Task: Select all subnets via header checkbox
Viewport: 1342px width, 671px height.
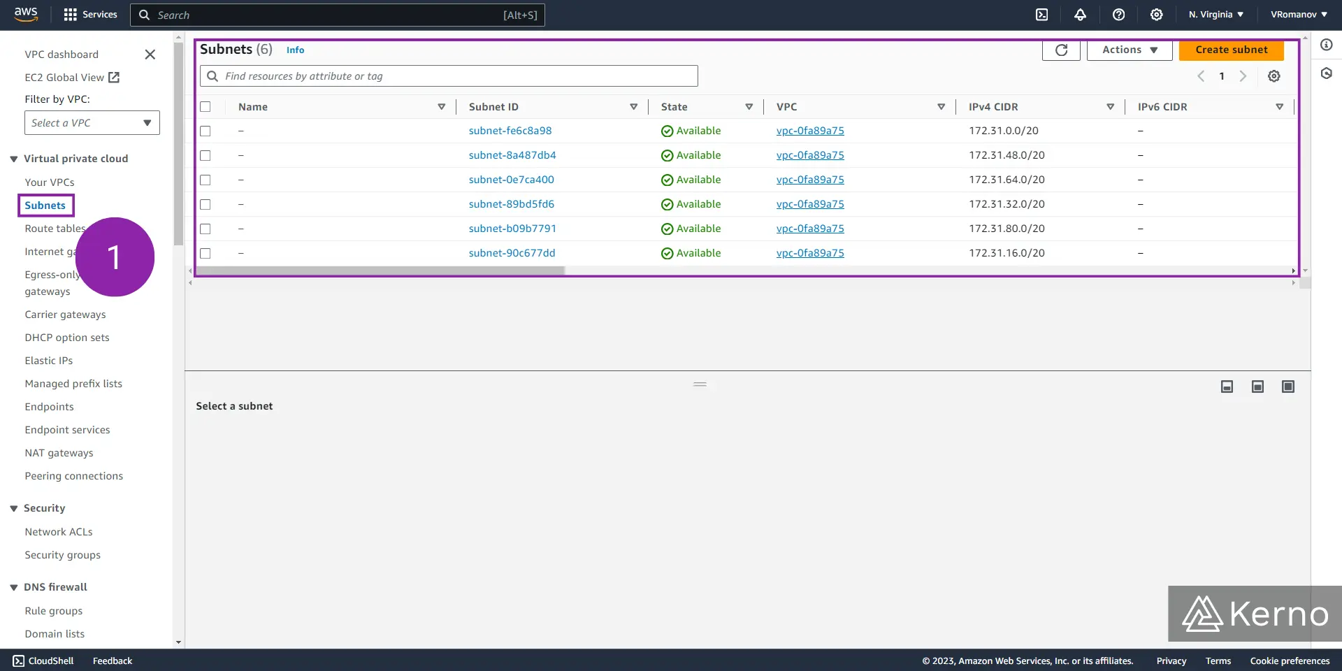Action: pos(205,106)
